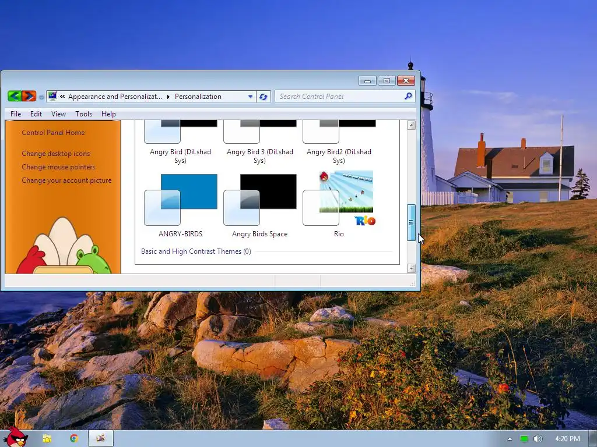Show hidden tray icons arrow
This screenshot has height=447, width=597.
point(510,439)
